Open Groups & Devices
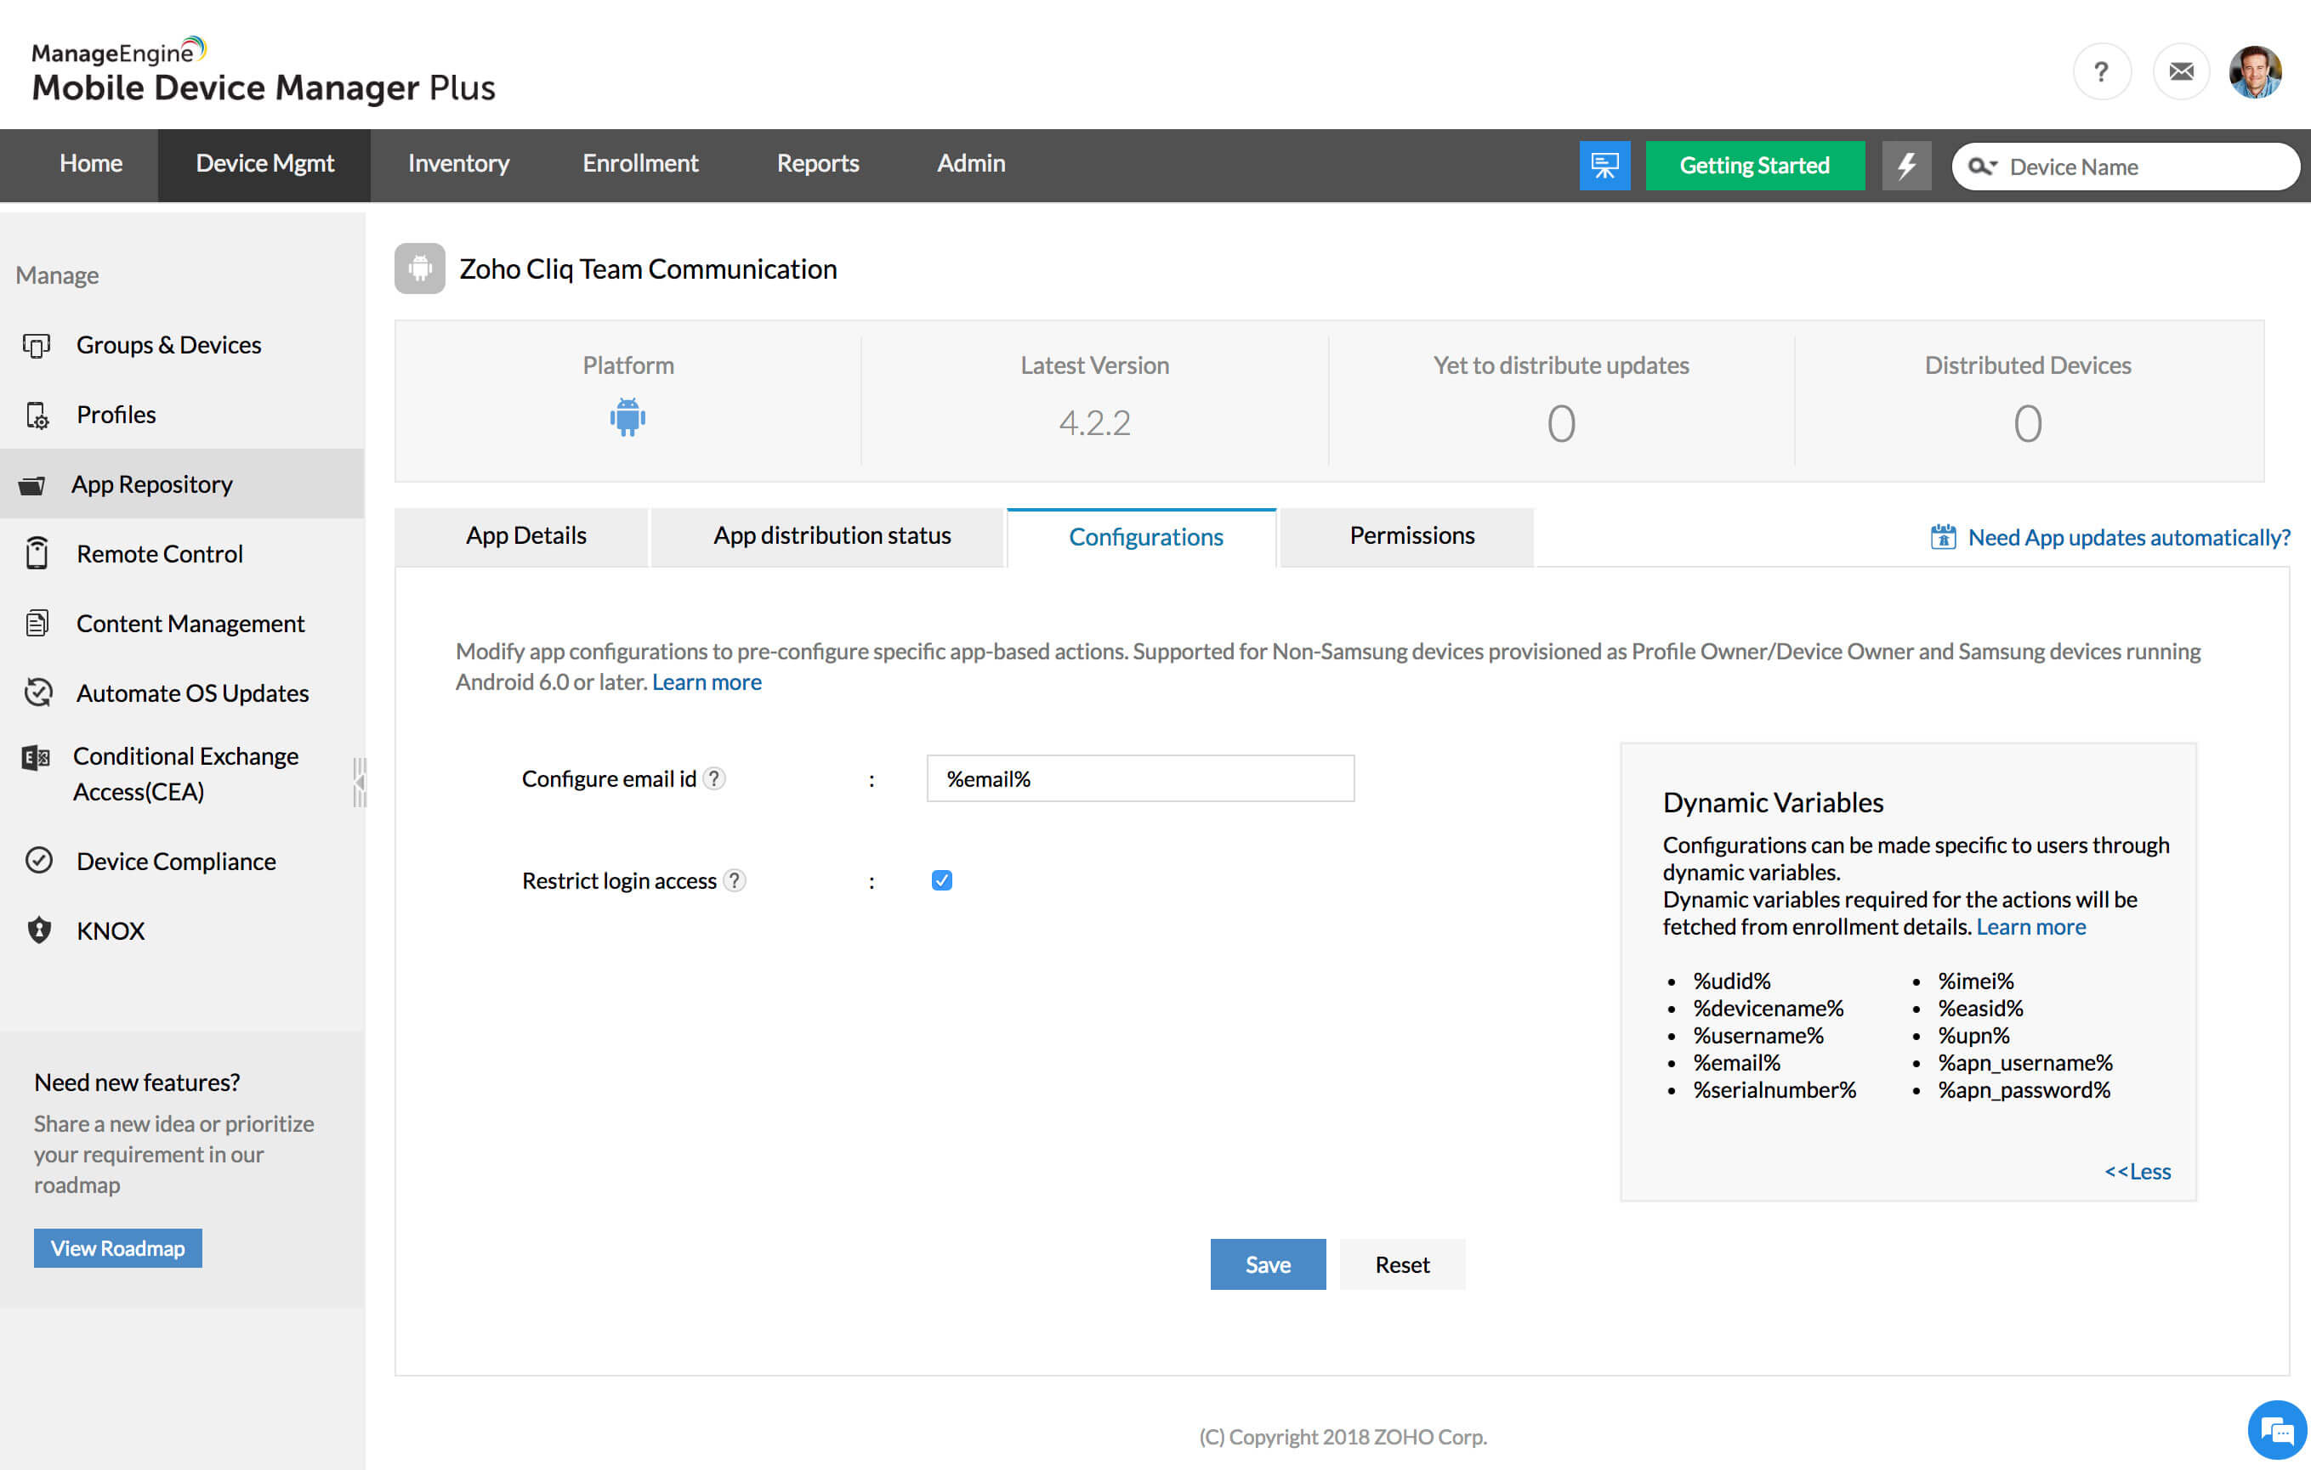The height and width of the screenshot is (1470, 2311). (x=168, y=344)
